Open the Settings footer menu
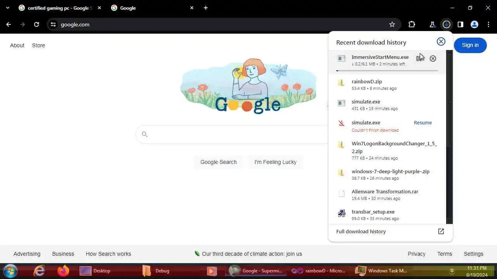 [473, 254]
